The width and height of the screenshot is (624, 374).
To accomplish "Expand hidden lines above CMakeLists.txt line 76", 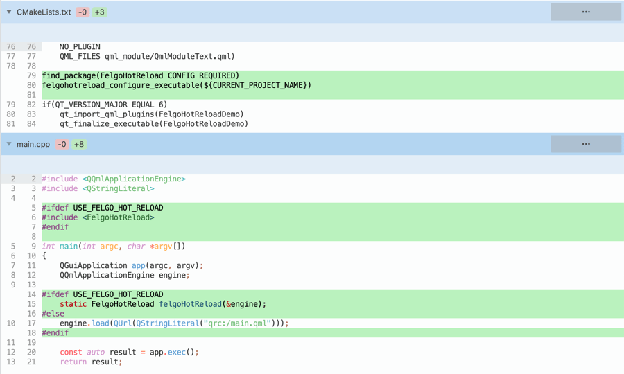I will click(x=312, y=32).
